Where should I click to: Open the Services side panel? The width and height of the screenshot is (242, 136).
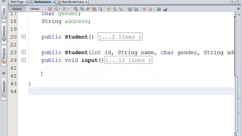click(x=4, y=34)
